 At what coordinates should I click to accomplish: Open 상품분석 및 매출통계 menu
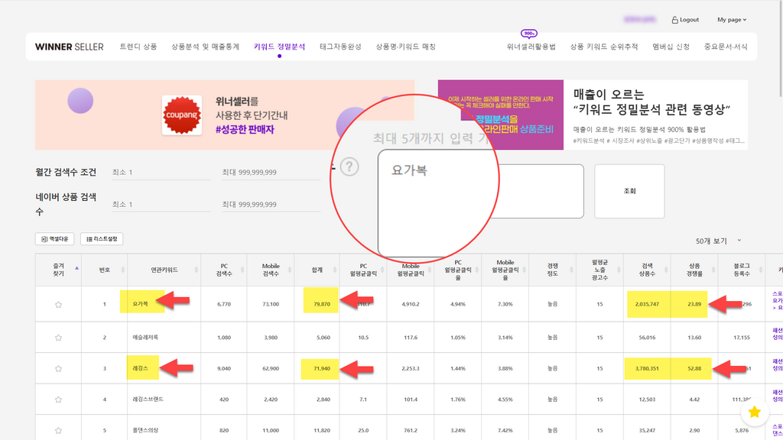point(205,47)
